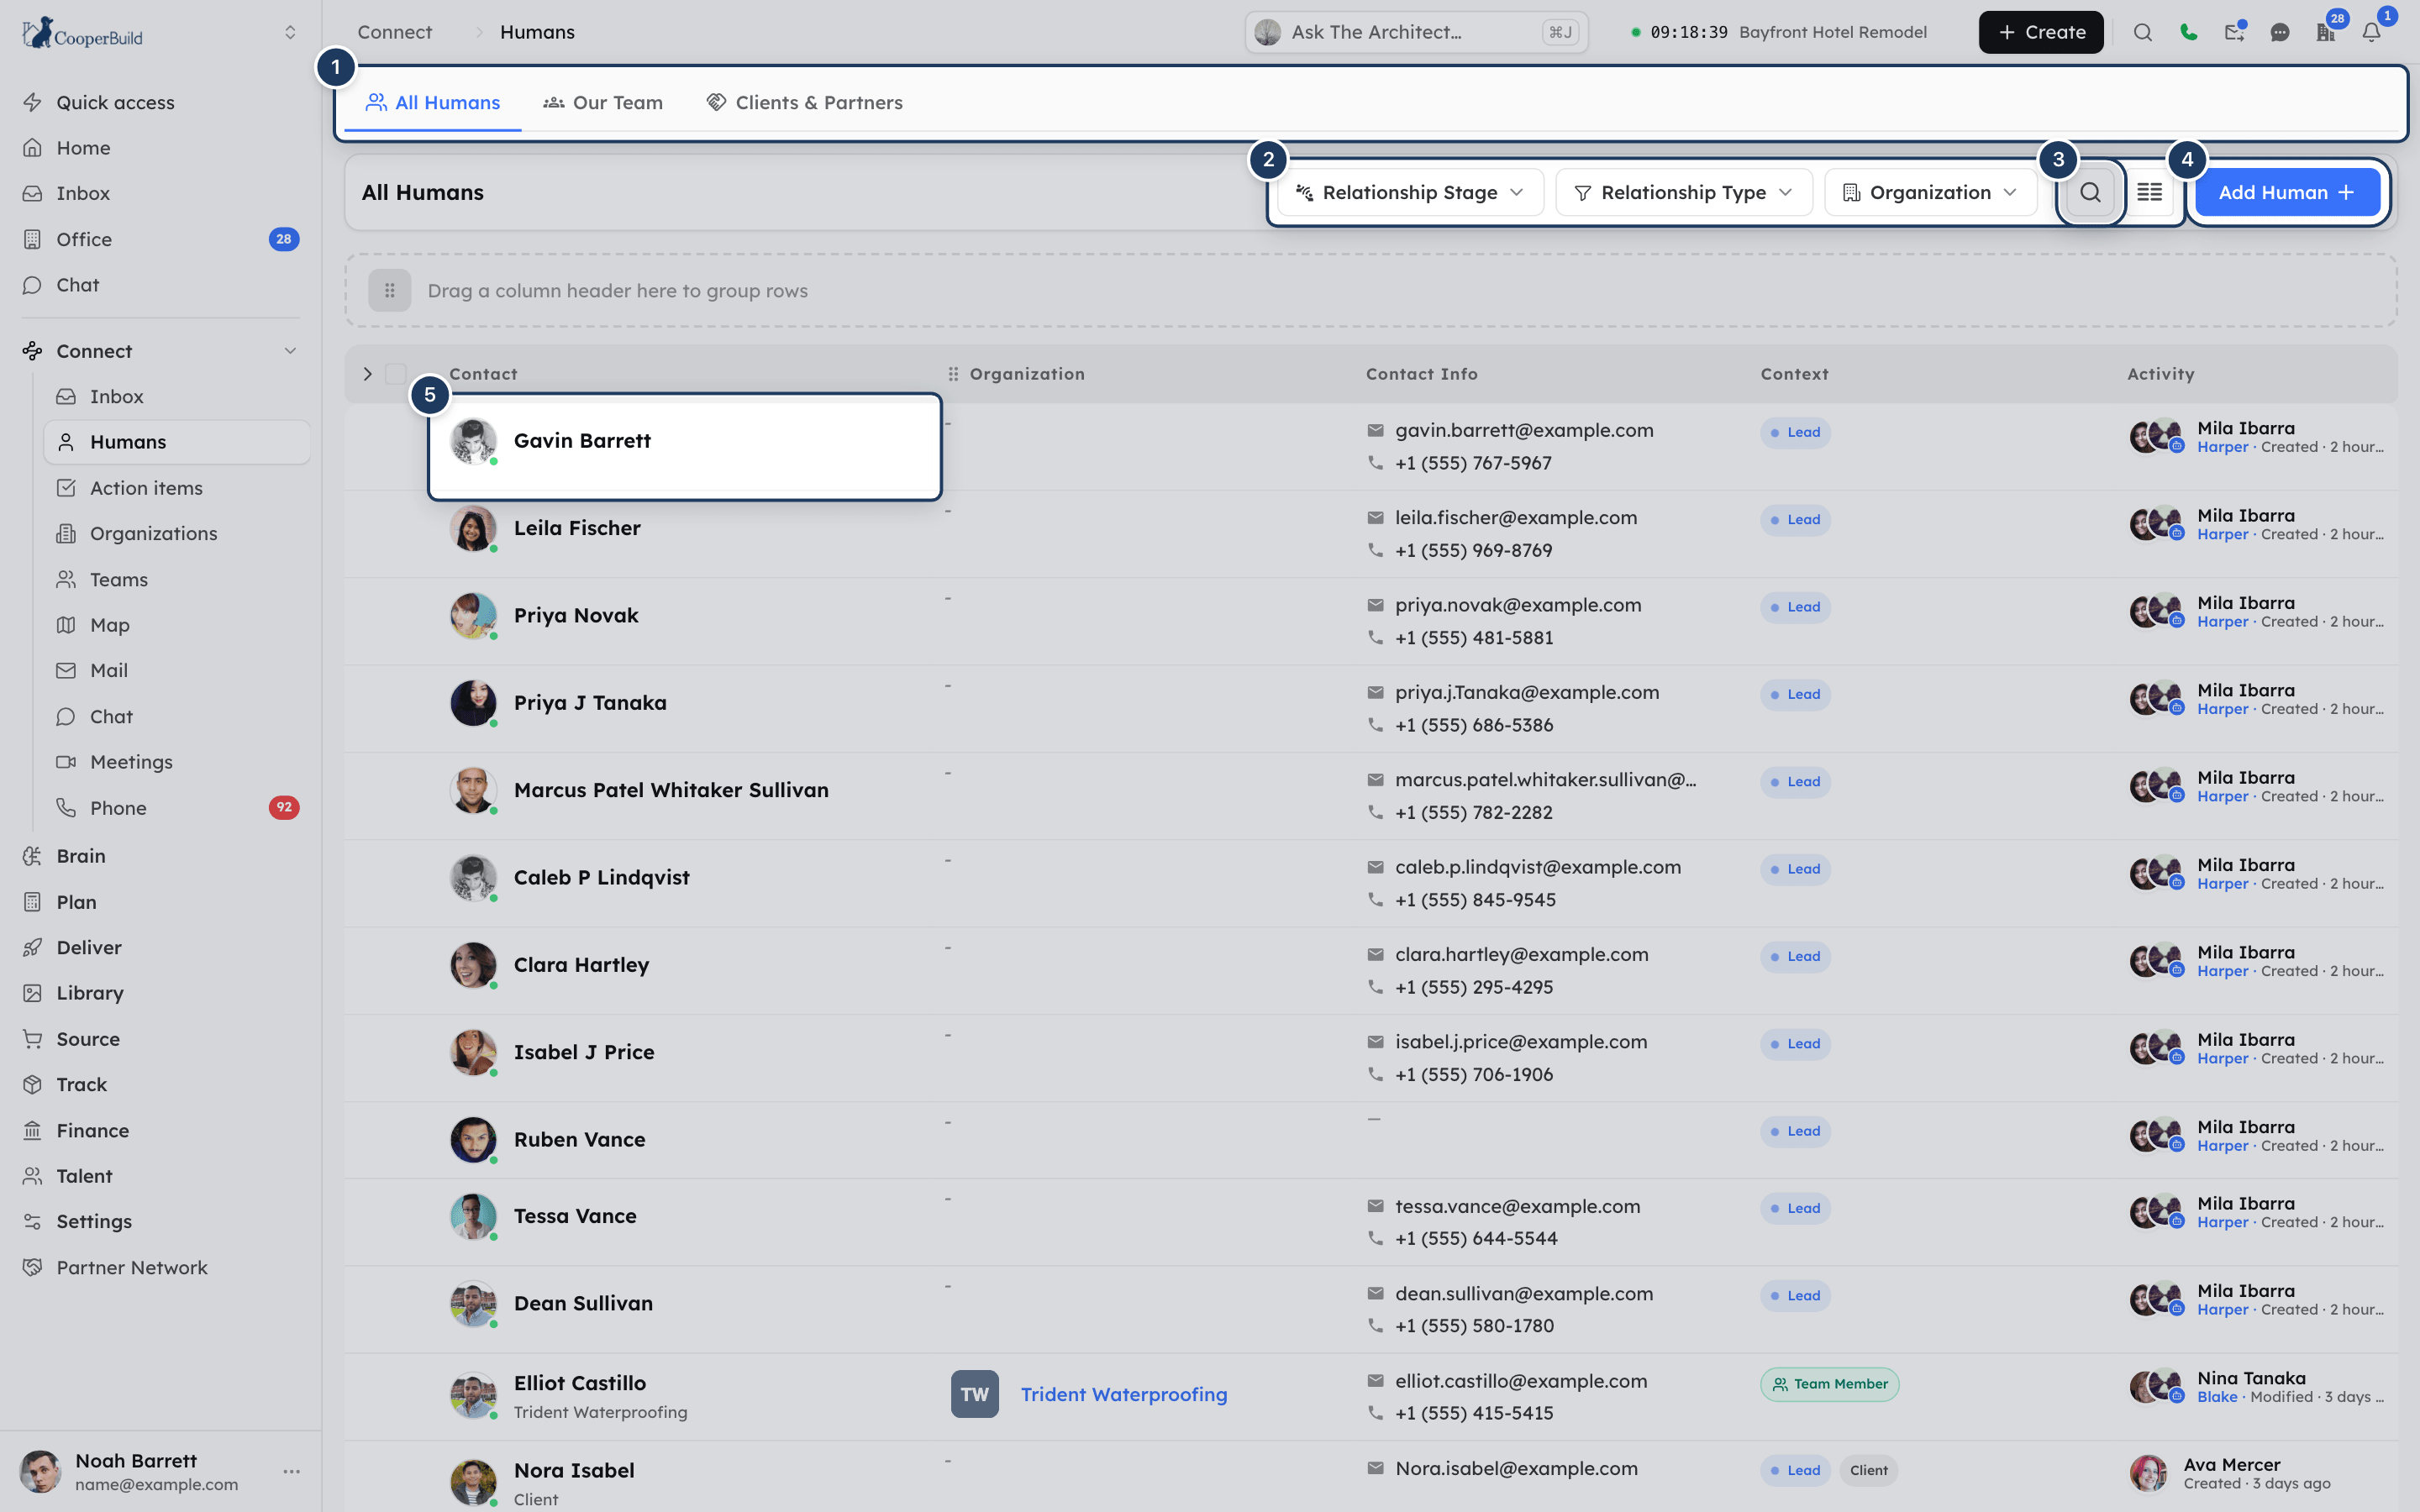Go to Connect in the breadcrumb

click(395, 32)
